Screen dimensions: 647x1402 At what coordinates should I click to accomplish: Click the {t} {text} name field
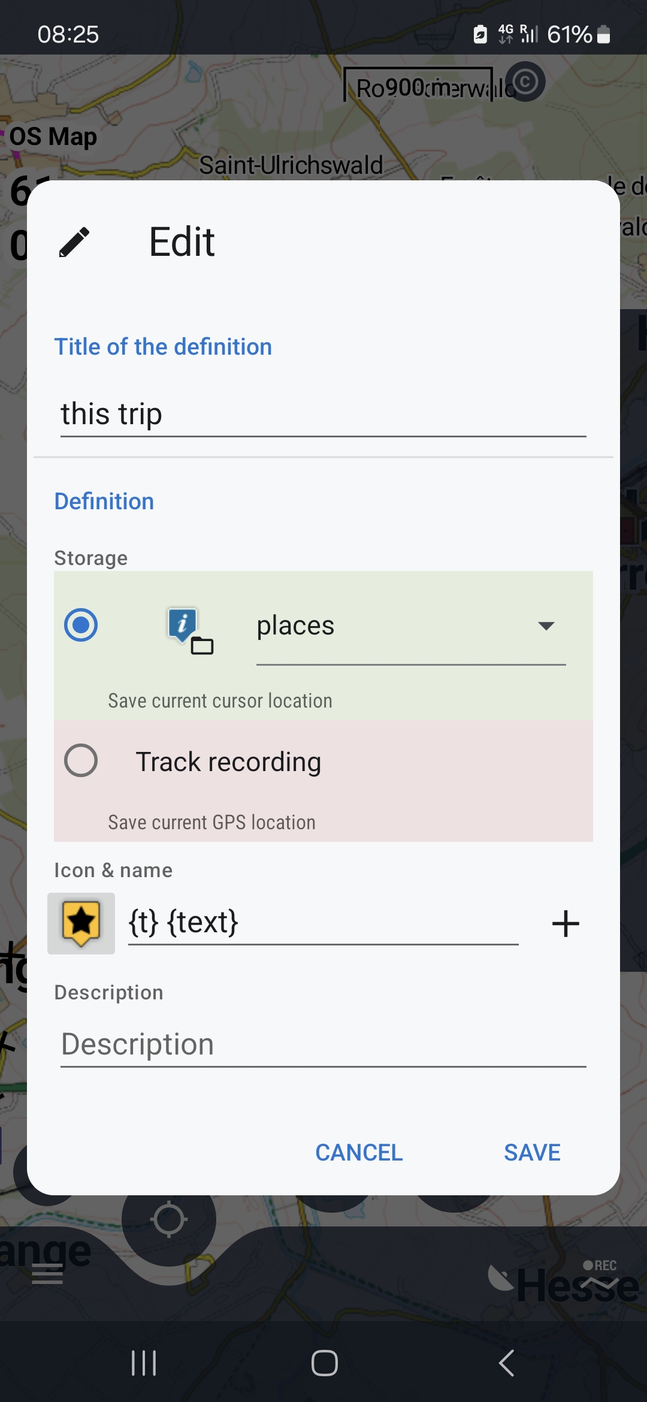323,923
